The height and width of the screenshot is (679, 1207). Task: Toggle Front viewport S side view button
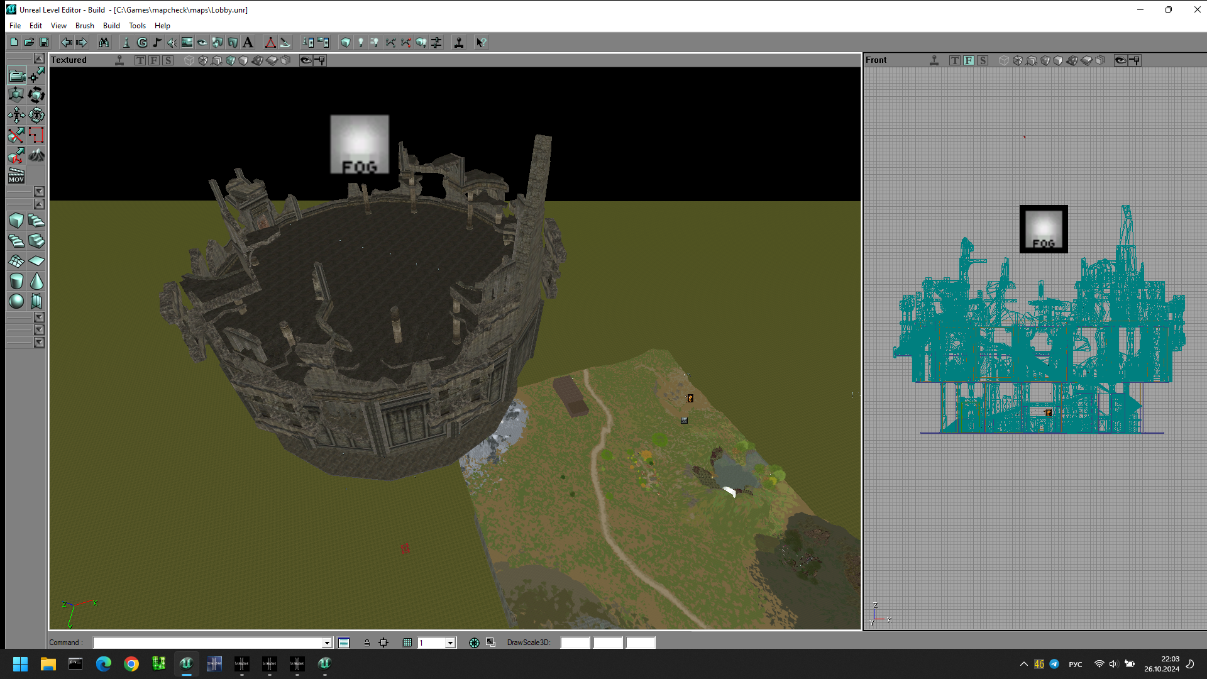tap(983, 60)
